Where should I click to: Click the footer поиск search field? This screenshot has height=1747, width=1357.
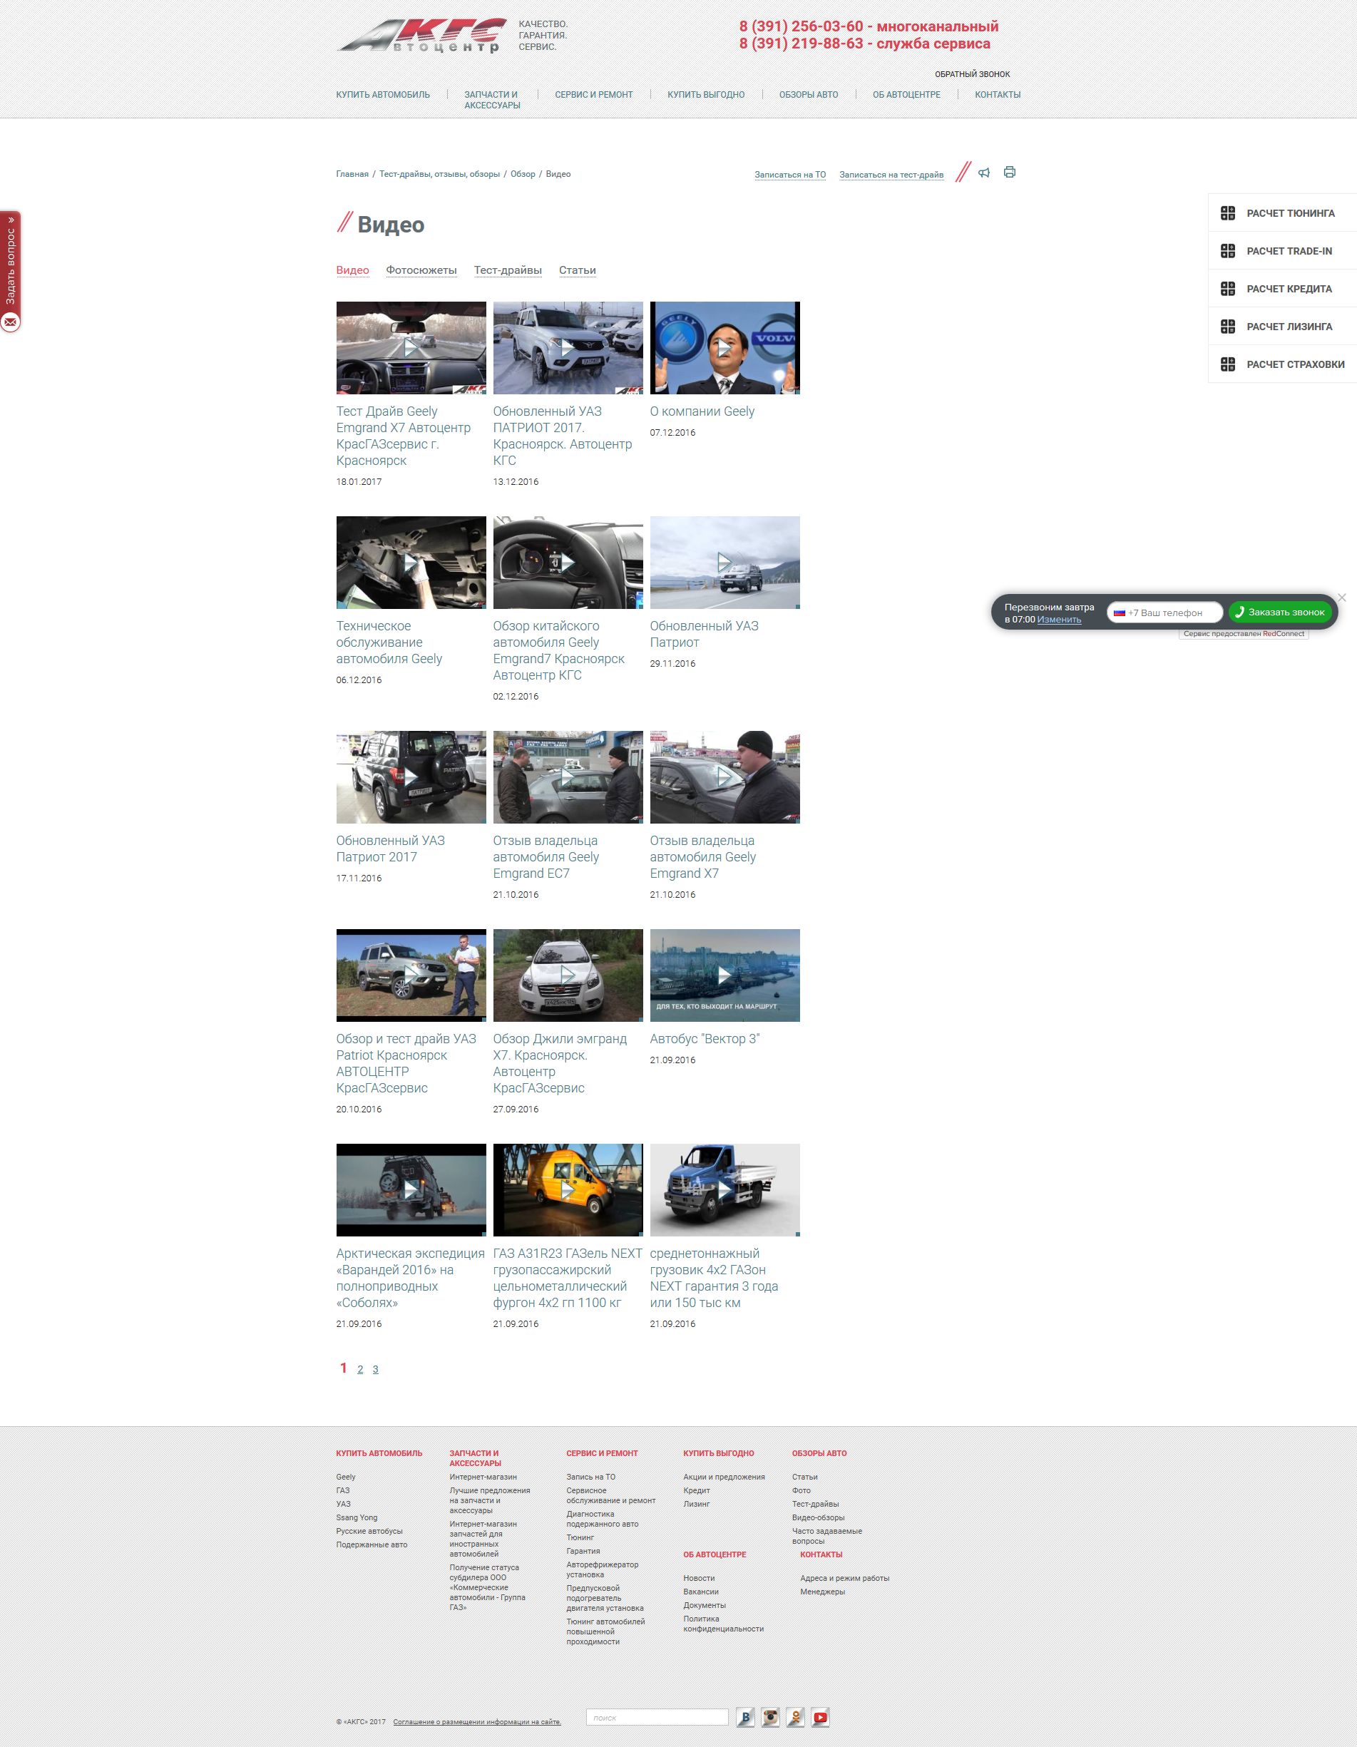pos(657,1717)
